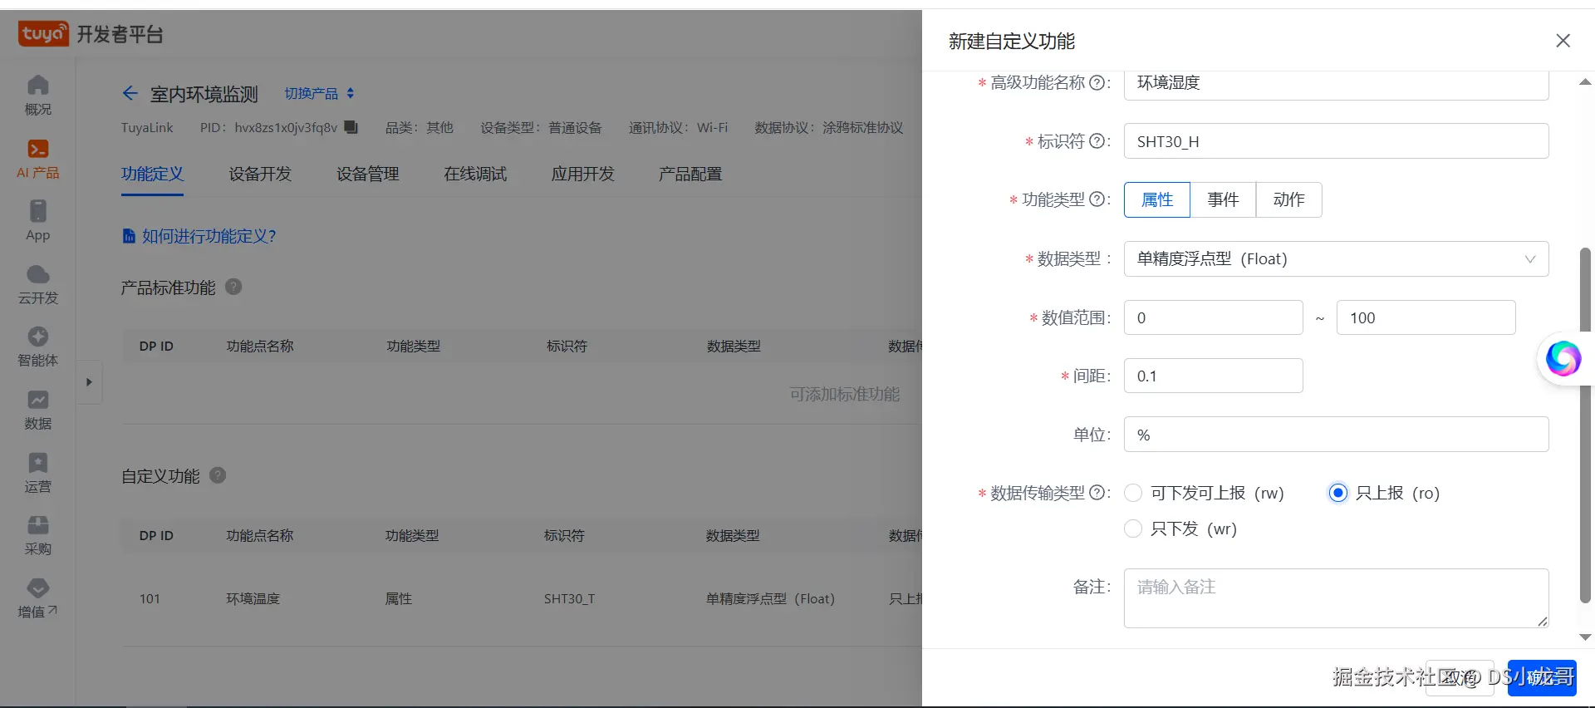Open the 数据类型 Float dropdown
Image resolution: width=1595 pixels, height=708 pixels.
point(1336,258)
